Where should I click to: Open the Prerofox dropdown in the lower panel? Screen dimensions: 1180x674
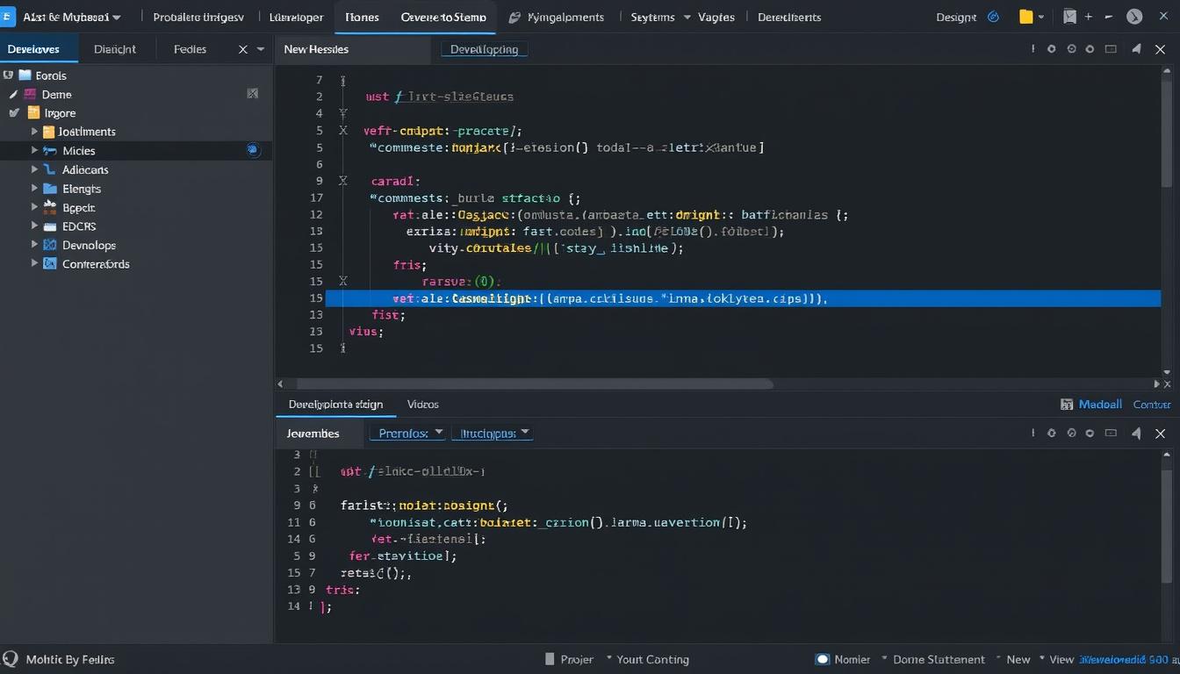407,433
